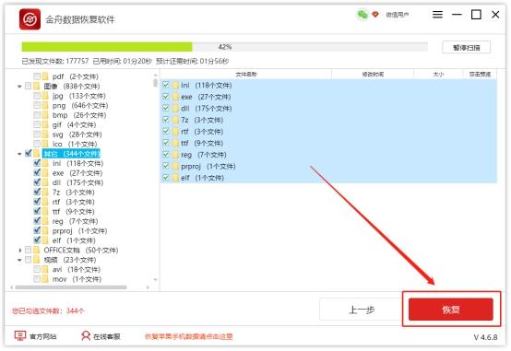
Task: Uncheck the dll (175个文件) checkbox in tree
Action: tap(37, 182)
